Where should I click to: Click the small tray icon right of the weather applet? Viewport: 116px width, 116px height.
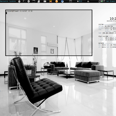pyautogui.click(x=88, y=1)
